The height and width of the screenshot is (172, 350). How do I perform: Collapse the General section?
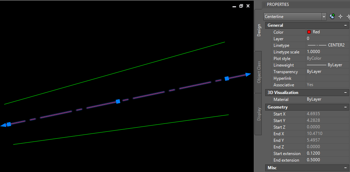[345, 25]
